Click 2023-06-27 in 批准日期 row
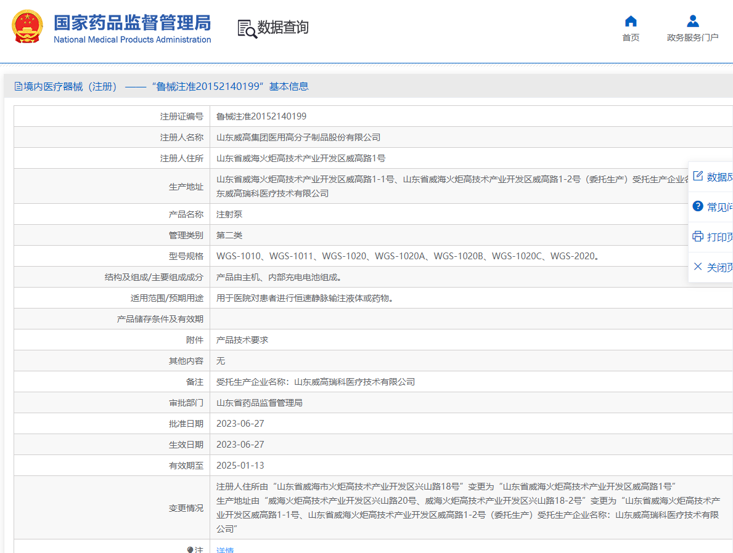 pos(240,424)
